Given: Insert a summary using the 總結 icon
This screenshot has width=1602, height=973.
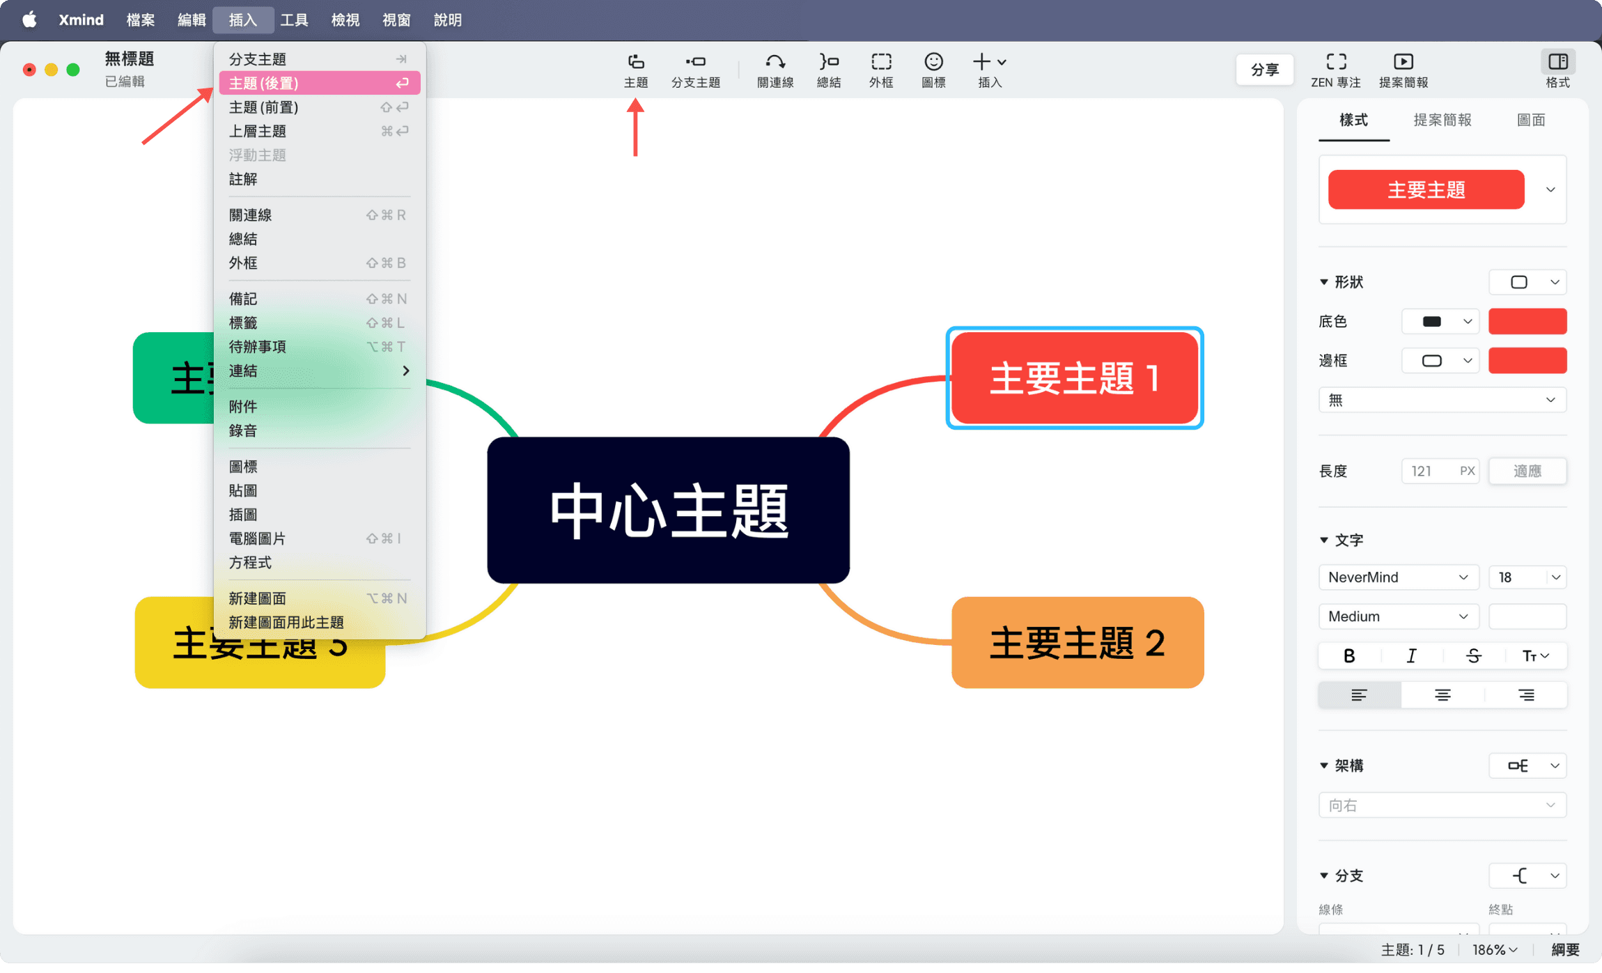Looking at the screenshot, I should 828,69.
